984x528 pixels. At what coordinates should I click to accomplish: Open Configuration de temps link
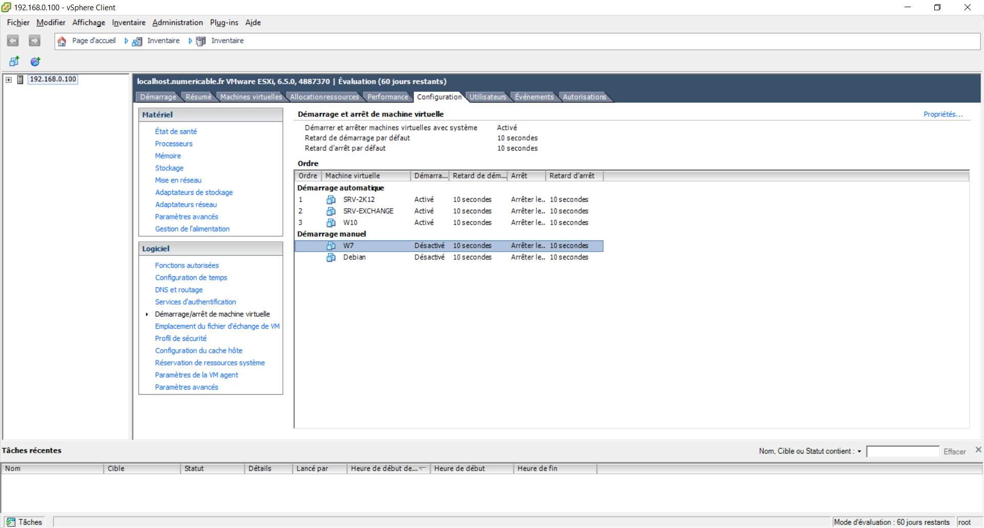tap(191, 278)
